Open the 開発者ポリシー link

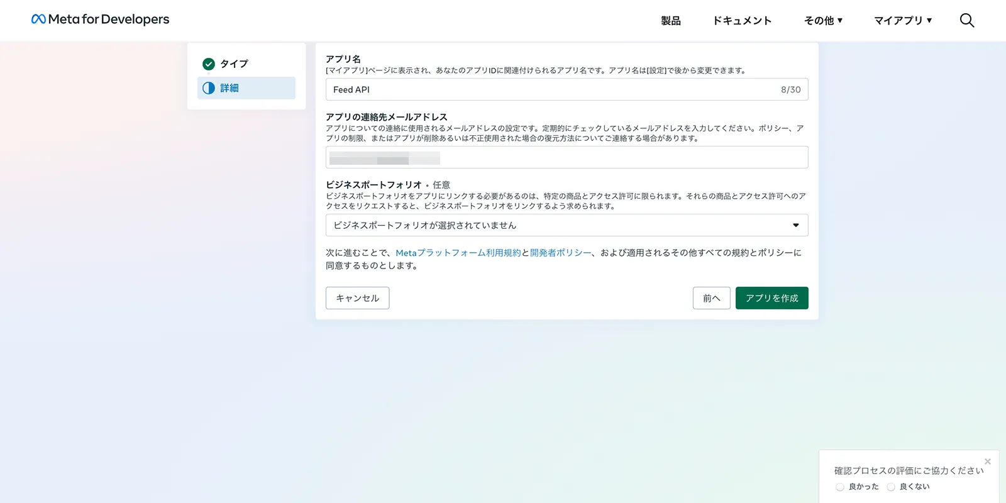pos(561,253)
